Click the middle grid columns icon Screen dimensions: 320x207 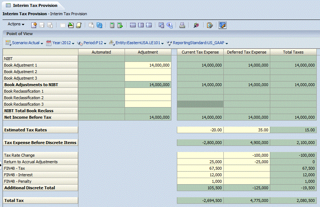[x=141, y=25]
